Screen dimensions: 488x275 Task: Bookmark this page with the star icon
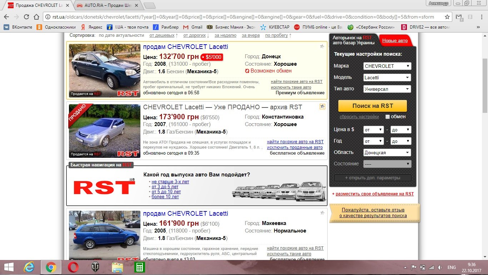click(447, 17)
